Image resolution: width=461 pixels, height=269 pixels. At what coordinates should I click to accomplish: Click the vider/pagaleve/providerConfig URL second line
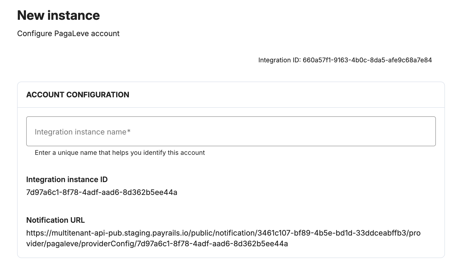point(157,244)
